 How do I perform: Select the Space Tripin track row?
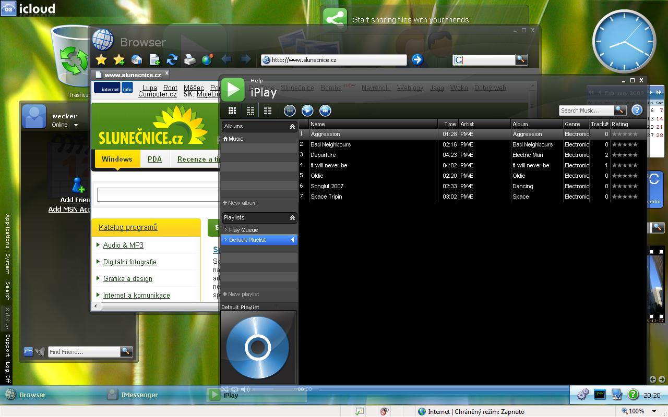472,197
